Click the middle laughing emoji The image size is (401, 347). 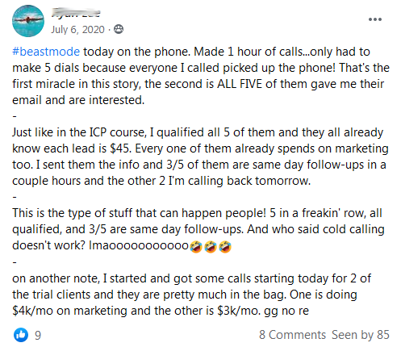coord(211,247)
